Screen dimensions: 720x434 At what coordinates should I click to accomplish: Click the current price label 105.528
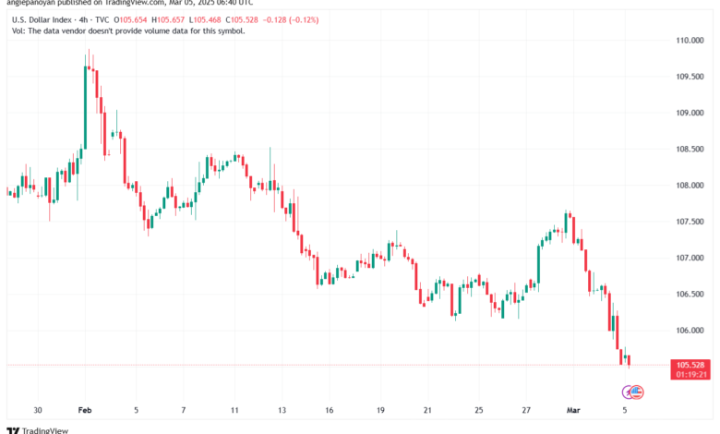[690, 365]
